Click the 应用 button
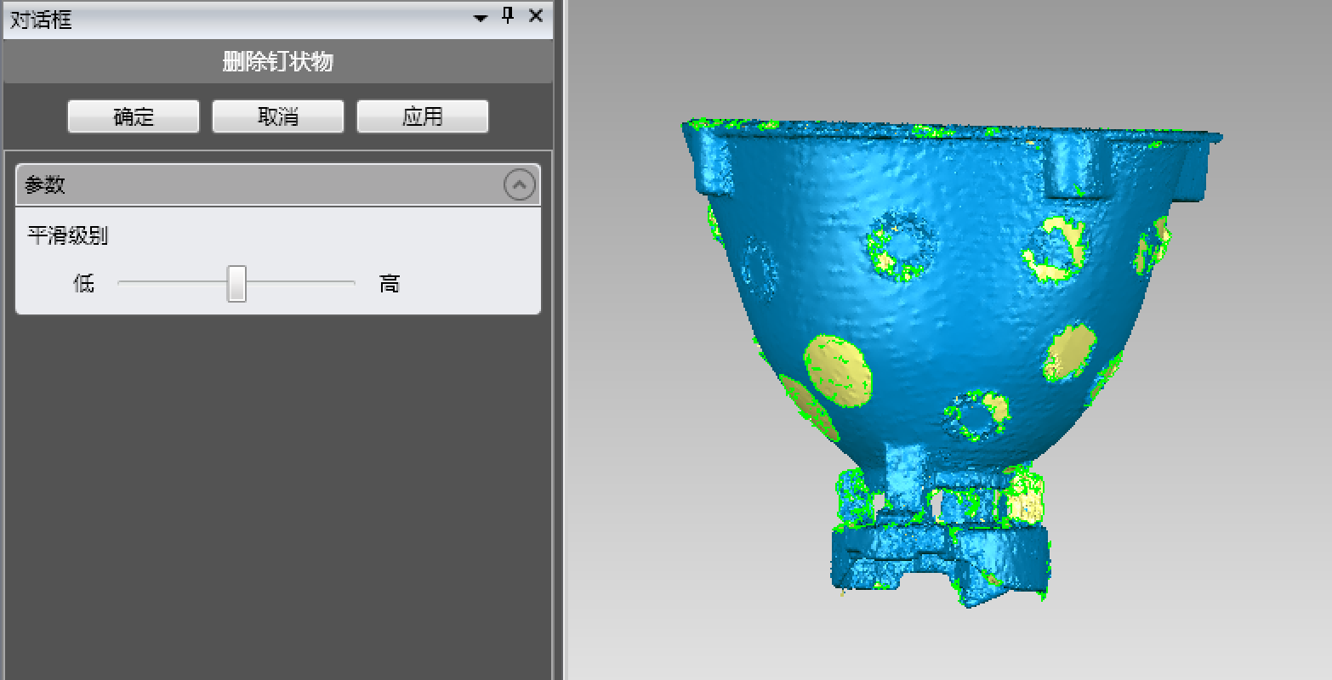The height and width of the screenshot is (680, 1332). click(x=423, y=116)
